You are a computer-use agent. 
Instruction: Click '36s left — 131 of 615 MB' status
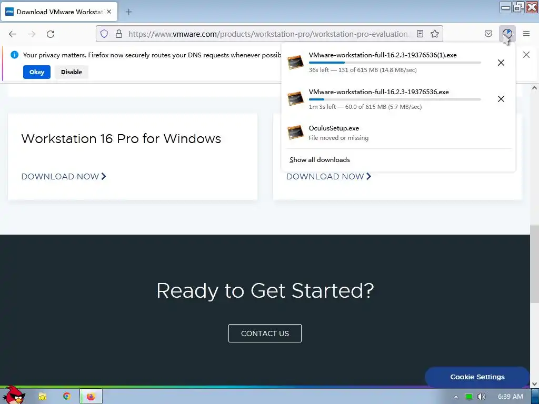pos(363,70)
